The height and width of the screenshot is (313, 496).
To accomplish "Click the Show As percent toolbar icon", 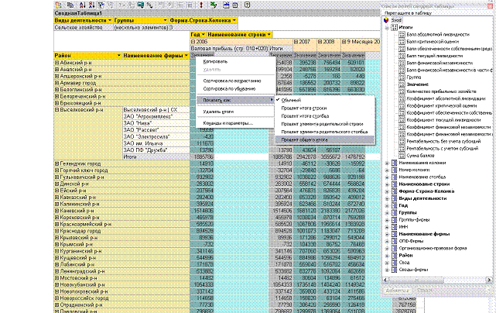I will (x=150, y=5).
